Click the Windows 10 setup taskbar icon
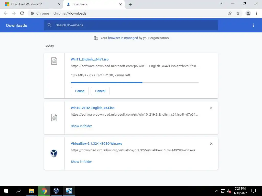This screenshot has width=262, height=196. click(69, 191)
